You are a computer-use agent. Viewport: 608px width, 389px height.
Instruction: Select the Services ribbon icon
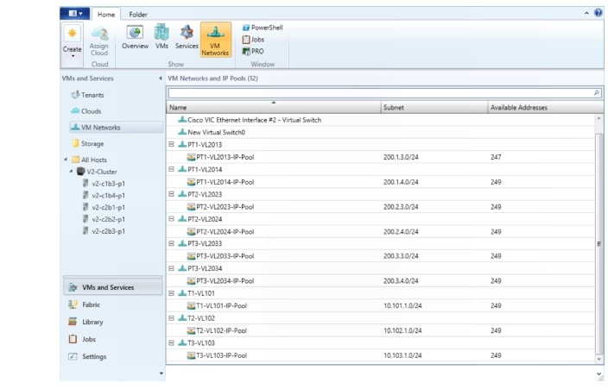(x=187, y=36)
